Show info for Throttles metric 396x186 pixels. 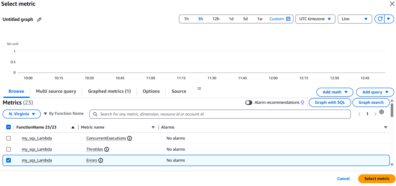coord(106,149)
